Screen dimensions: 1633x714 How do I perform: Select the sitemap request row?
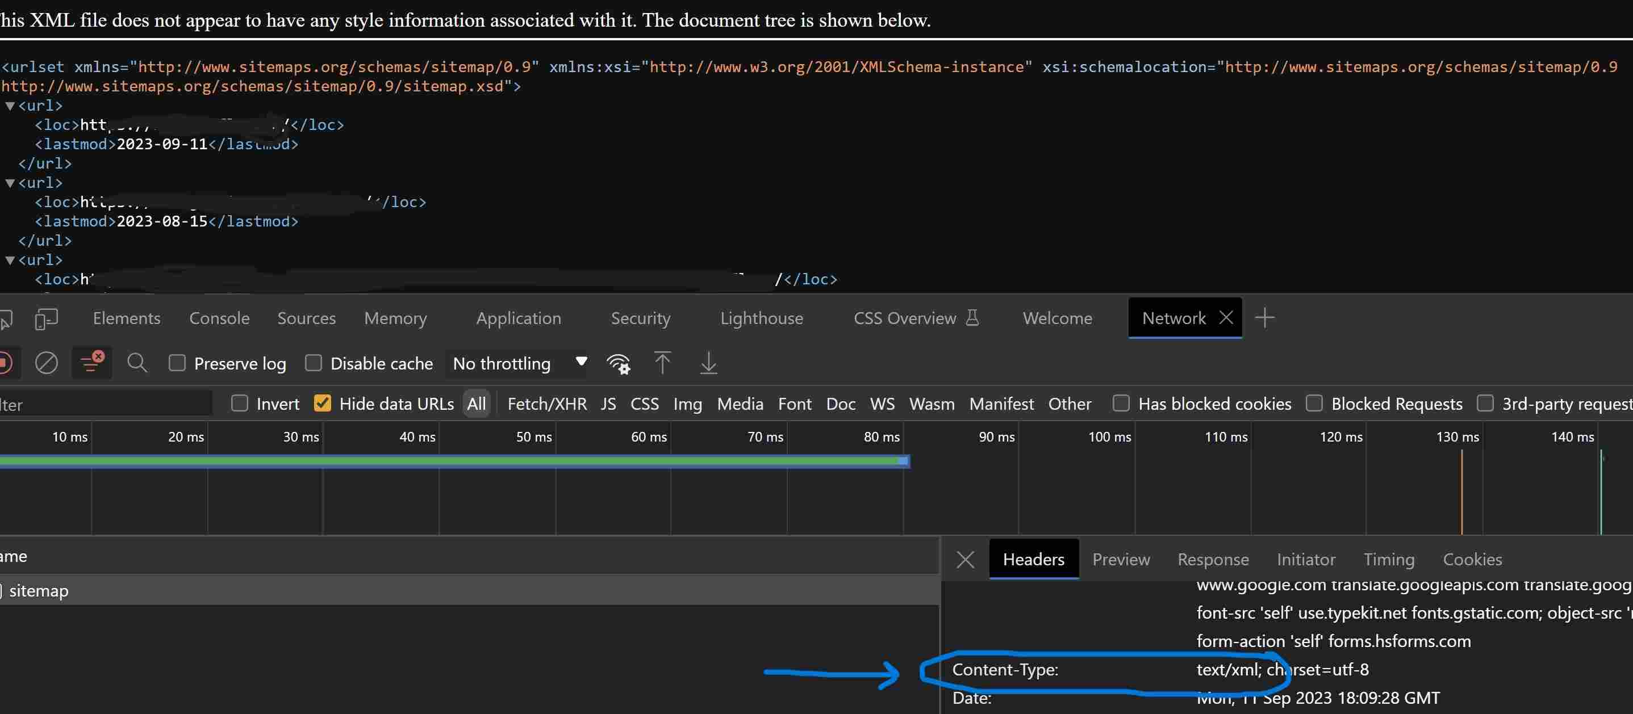pyautogui.click(x=38, y=590)
